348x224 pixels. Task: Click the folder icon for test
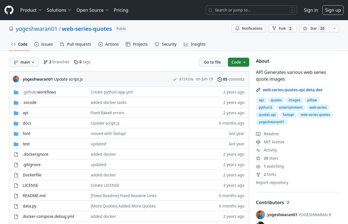[x=16, y=144]
